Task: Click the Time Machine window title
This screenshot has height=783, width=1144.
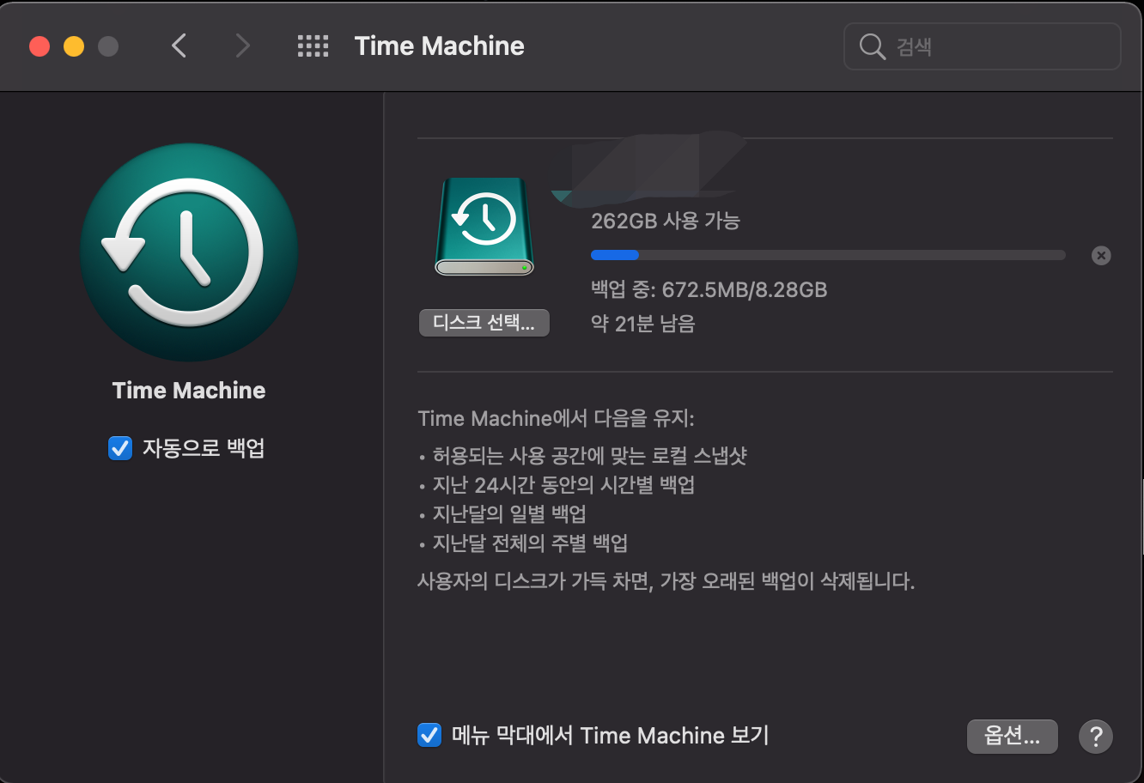Action: [x=439, y=46]
